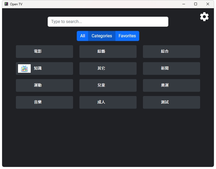Click the search input field
216x169 pixels.
point(108,22)
